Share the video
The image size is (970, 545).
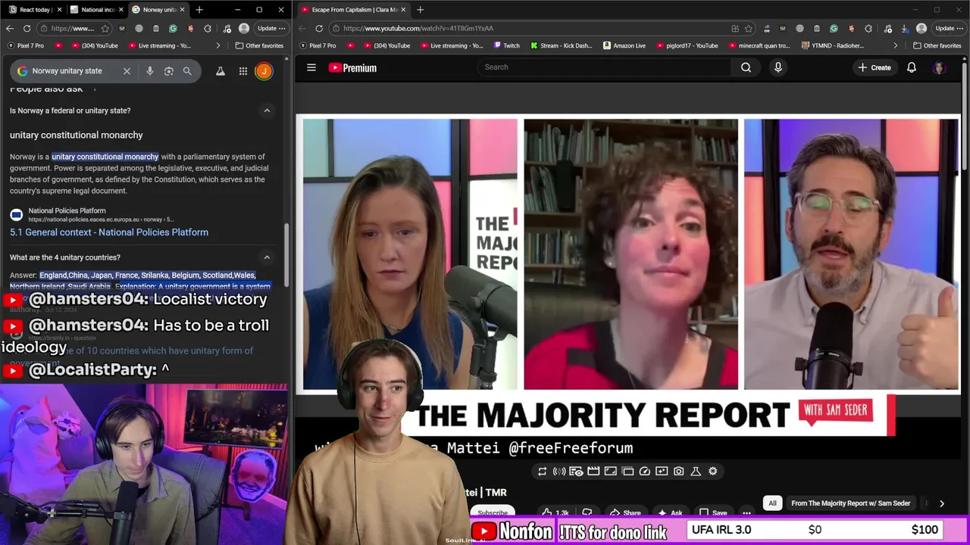[626, 512]
